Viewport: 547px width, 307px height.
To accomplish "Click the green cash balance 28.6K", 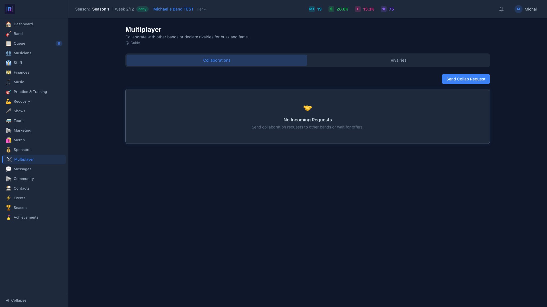I will [342, 9].
